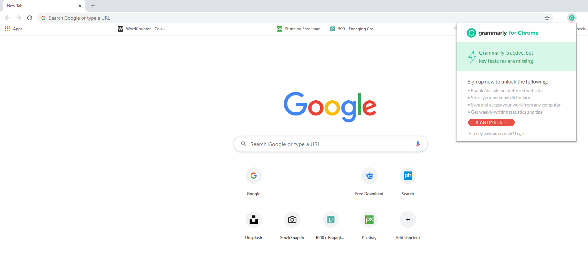Open the StockSnap.io shortcut tile
Image resolution: width=588 pixels, height=268 pixels.
pyautogui.click(x=292, y=226)
